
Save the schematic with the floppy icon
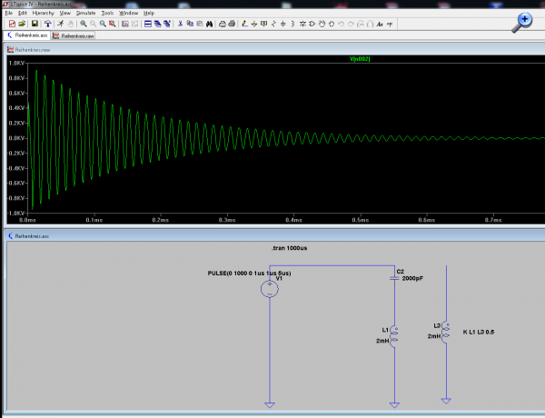click(35, 24)
